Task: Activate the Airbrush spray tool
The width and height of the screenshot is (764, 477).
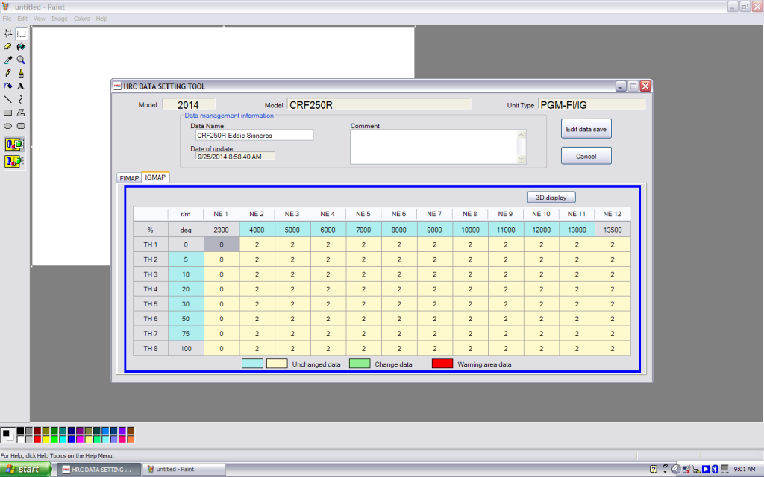Action: coord(7,86)
